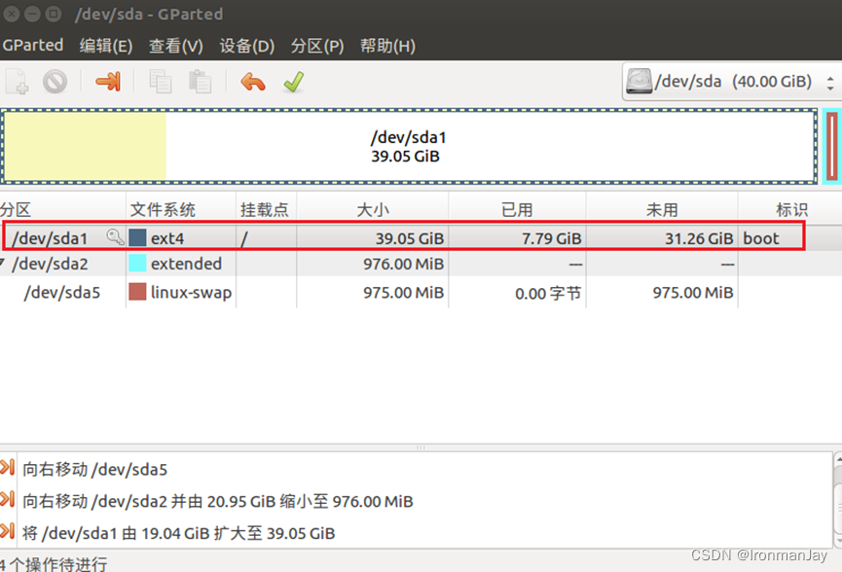Viewport: 842px width, 572px height.
Task: Click the operation icon next to the sda2 shrink entry
Action: [8, 500]
